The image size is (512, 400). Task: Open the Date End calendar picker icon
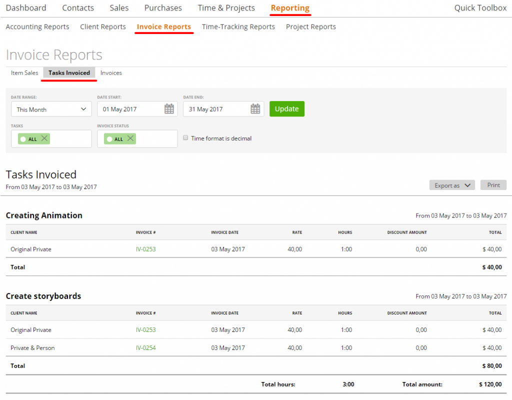[x=254, y=108]
